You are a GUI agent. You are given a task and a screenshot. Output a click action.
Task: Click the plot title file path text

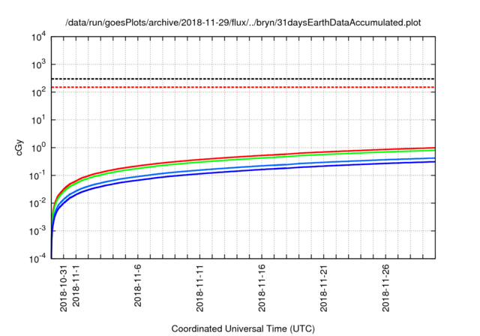pyautogui.click(x=243, y=22)
